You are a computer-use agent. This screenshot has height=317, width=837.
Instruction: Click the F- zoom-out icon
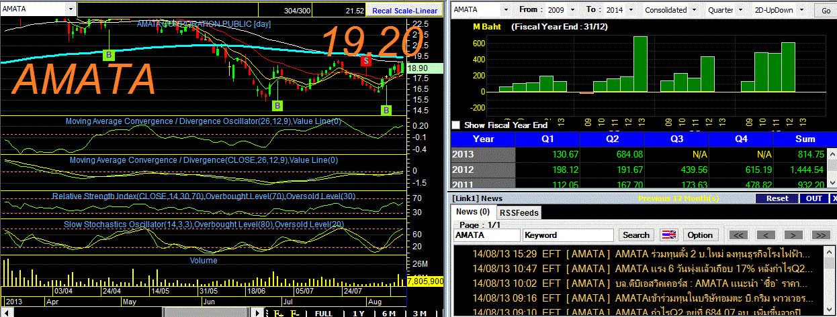coord(295,313)
